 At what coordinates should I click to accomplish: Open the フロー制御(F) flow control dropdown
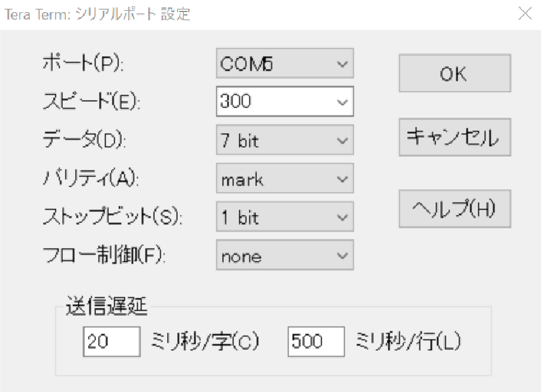coord(284,255)
